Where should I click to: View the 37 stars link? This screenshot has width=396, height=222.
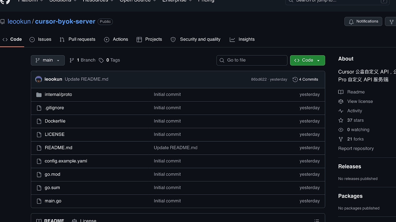point(351,120)
